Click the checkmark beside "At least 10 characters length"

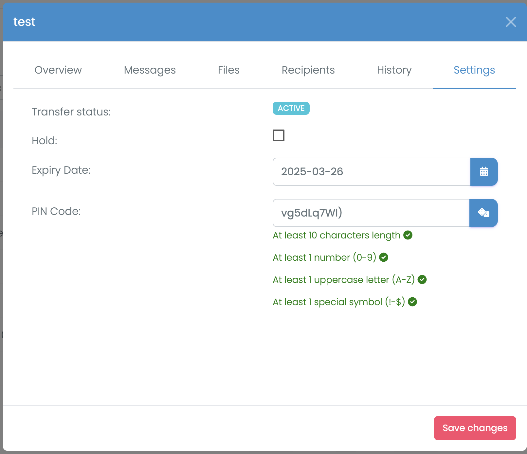[x=408, y=235]
